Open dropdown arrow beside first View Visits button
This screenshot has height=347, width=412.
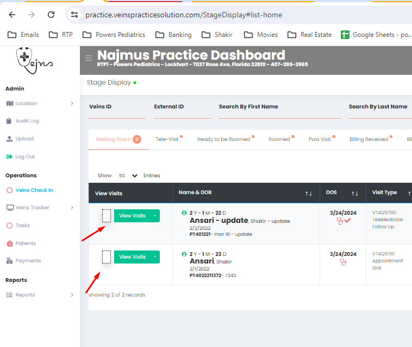coord(155,216)
